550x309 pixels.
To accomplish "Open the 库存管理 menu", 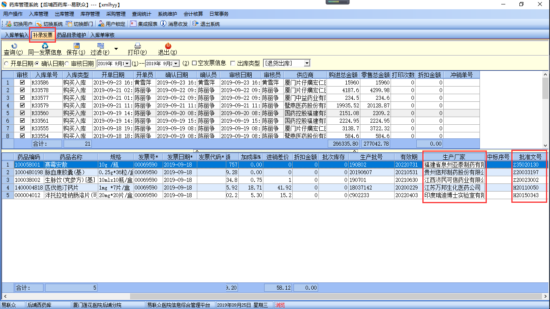I will [x=90, y=14].
